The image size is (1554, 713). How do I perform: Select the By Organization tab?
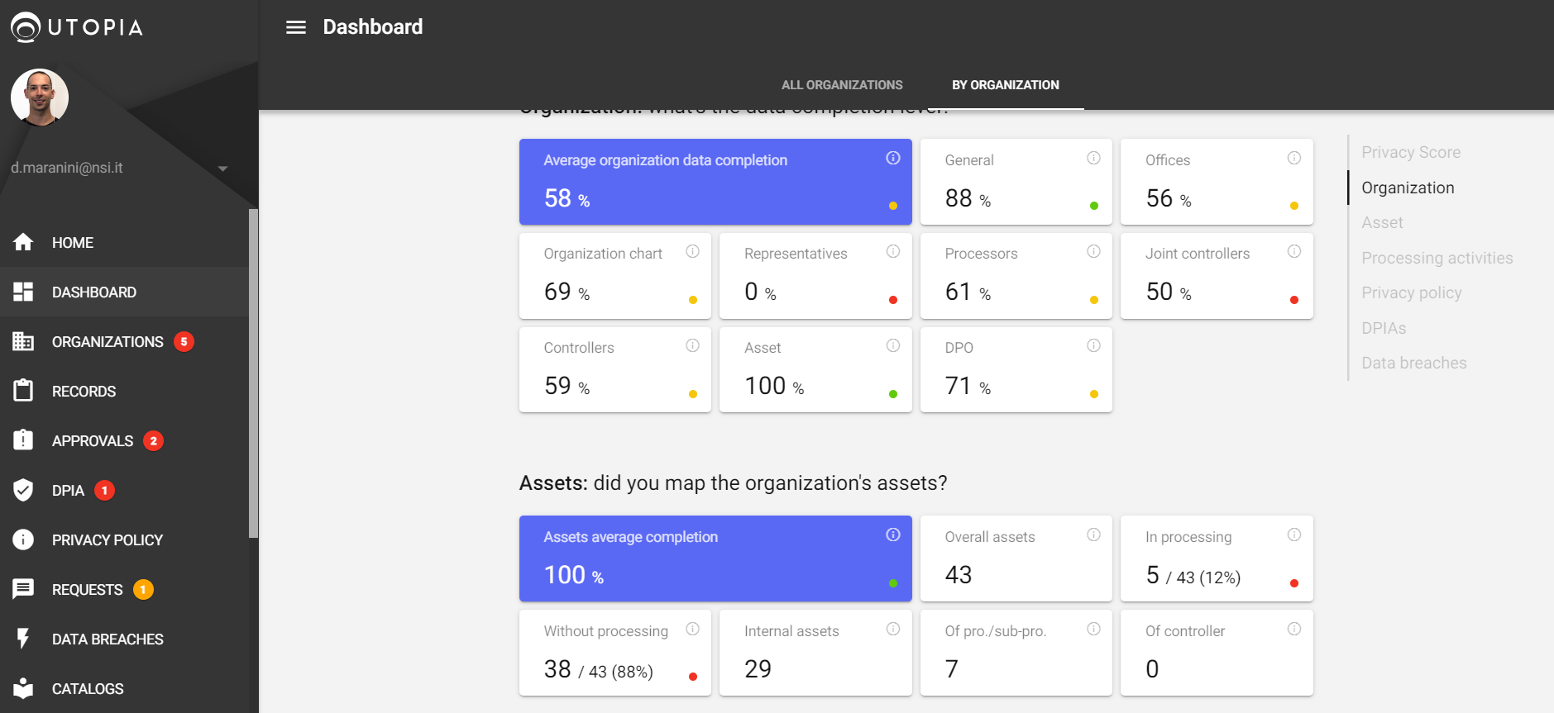point(1005,85)
